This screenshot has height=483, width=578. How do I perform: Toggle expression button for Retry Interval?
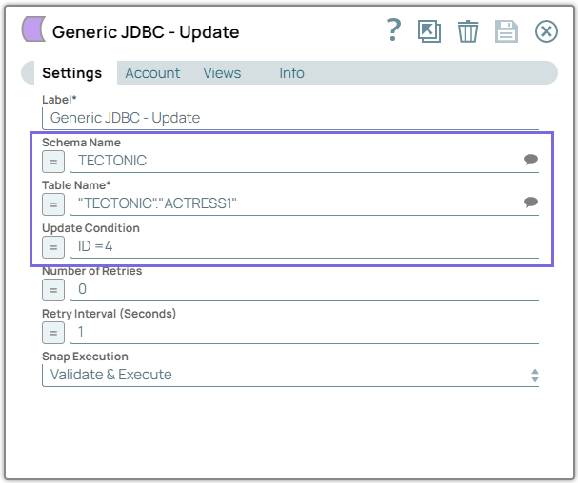(53, 332)
